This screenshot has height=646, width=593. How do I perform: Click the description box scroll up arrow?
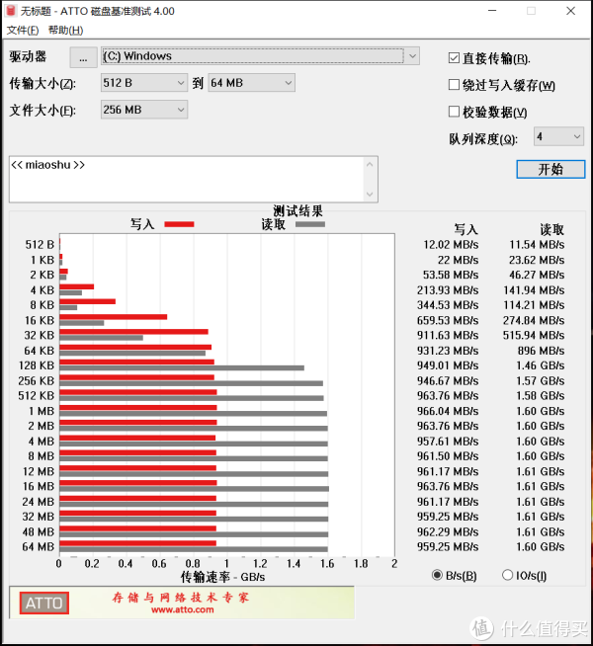click(x=370, y=164)
